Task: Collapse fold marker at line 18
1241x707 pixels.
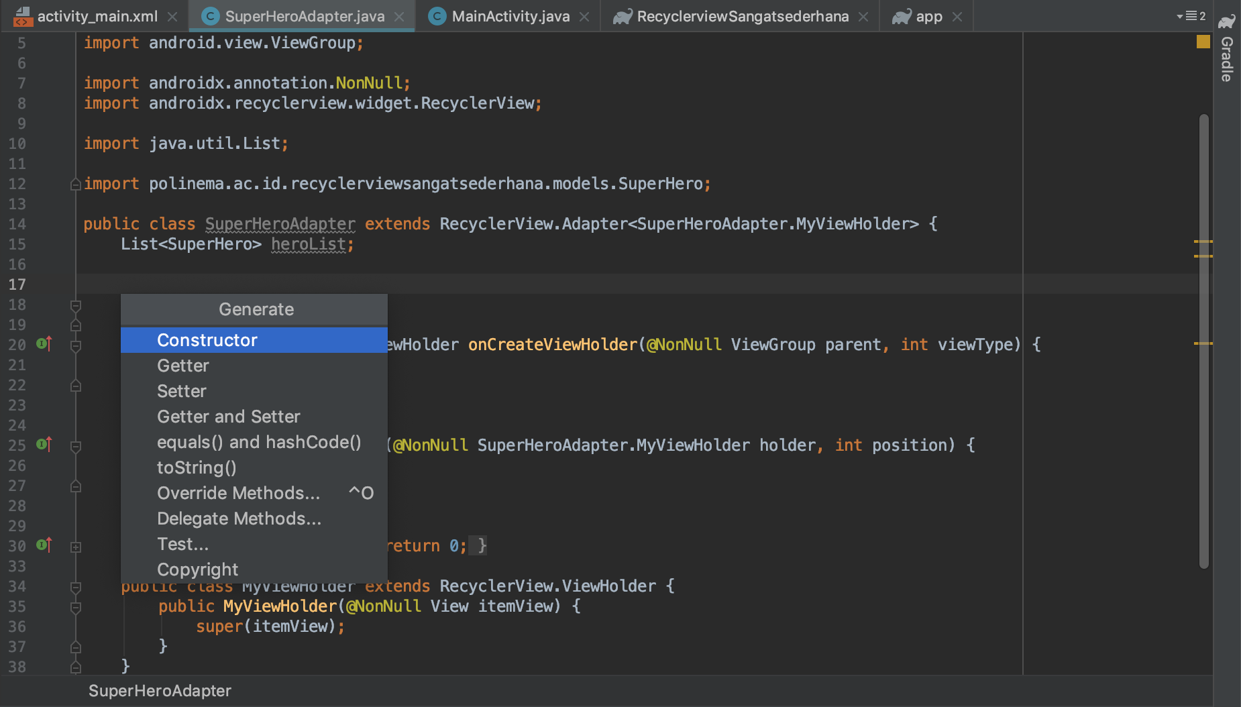Action: point(76,305)
